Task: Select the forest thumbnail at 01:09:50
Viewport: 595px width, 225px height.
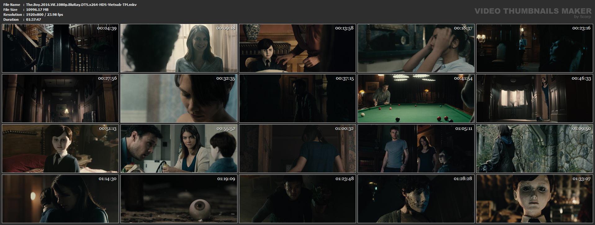Action: point(534,149)
